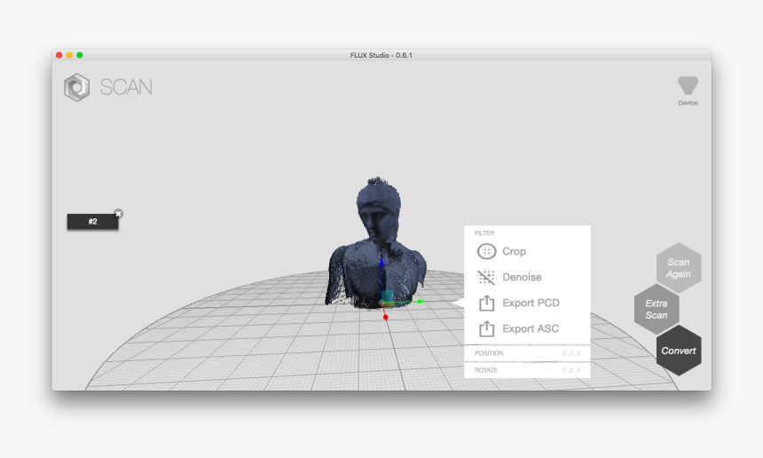Apply the Denoise filter icon

click(486, 277)
